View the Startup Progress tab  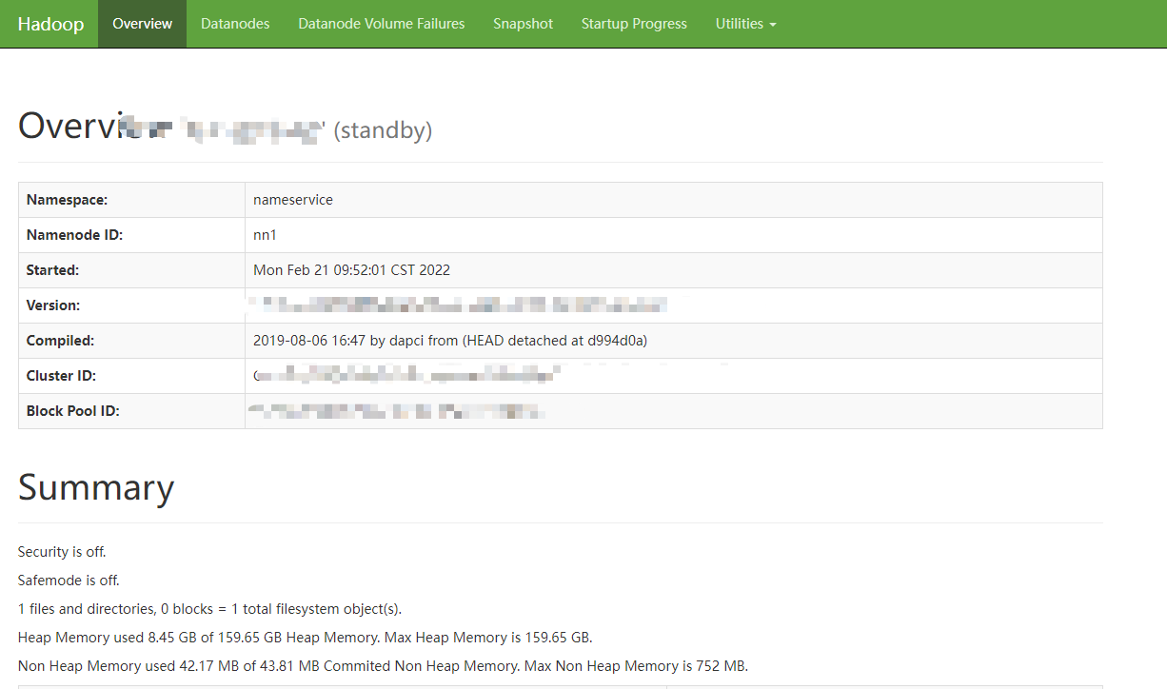[x=634, y=24]
